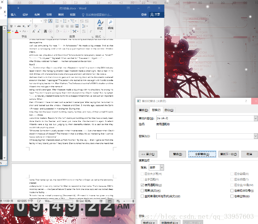Viewport: 258px width, 224px height.
Task: Justify the paragraph text
Action: (x=72, y=26)
